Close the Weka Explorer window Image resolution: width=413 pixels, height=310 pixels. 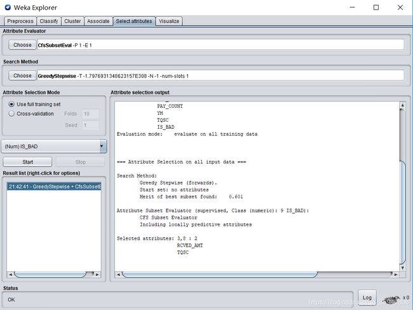coord(400,8)
